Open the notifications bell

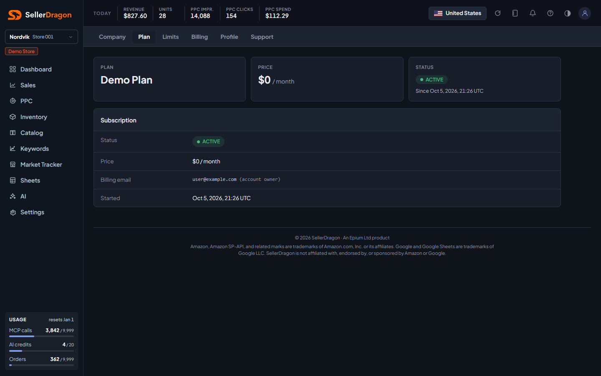(533, 13)
